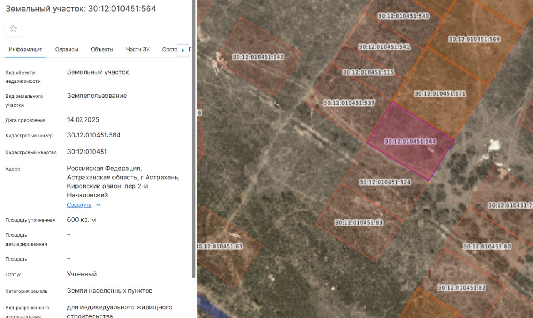Click the info panel vertical scrollbar
533x318 pixels.
point(193,139)
